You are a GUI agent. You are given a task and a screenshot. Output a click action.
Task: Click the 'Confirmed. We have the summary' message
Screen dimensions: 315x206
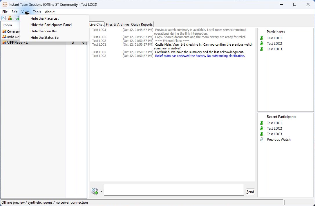point(200,52)
